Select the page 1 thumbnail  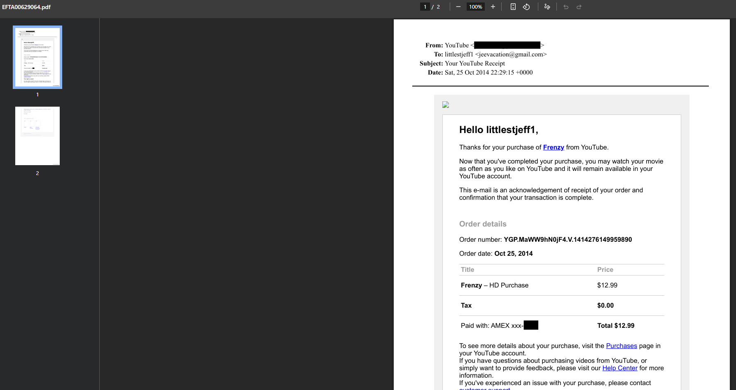pos(37,57)
